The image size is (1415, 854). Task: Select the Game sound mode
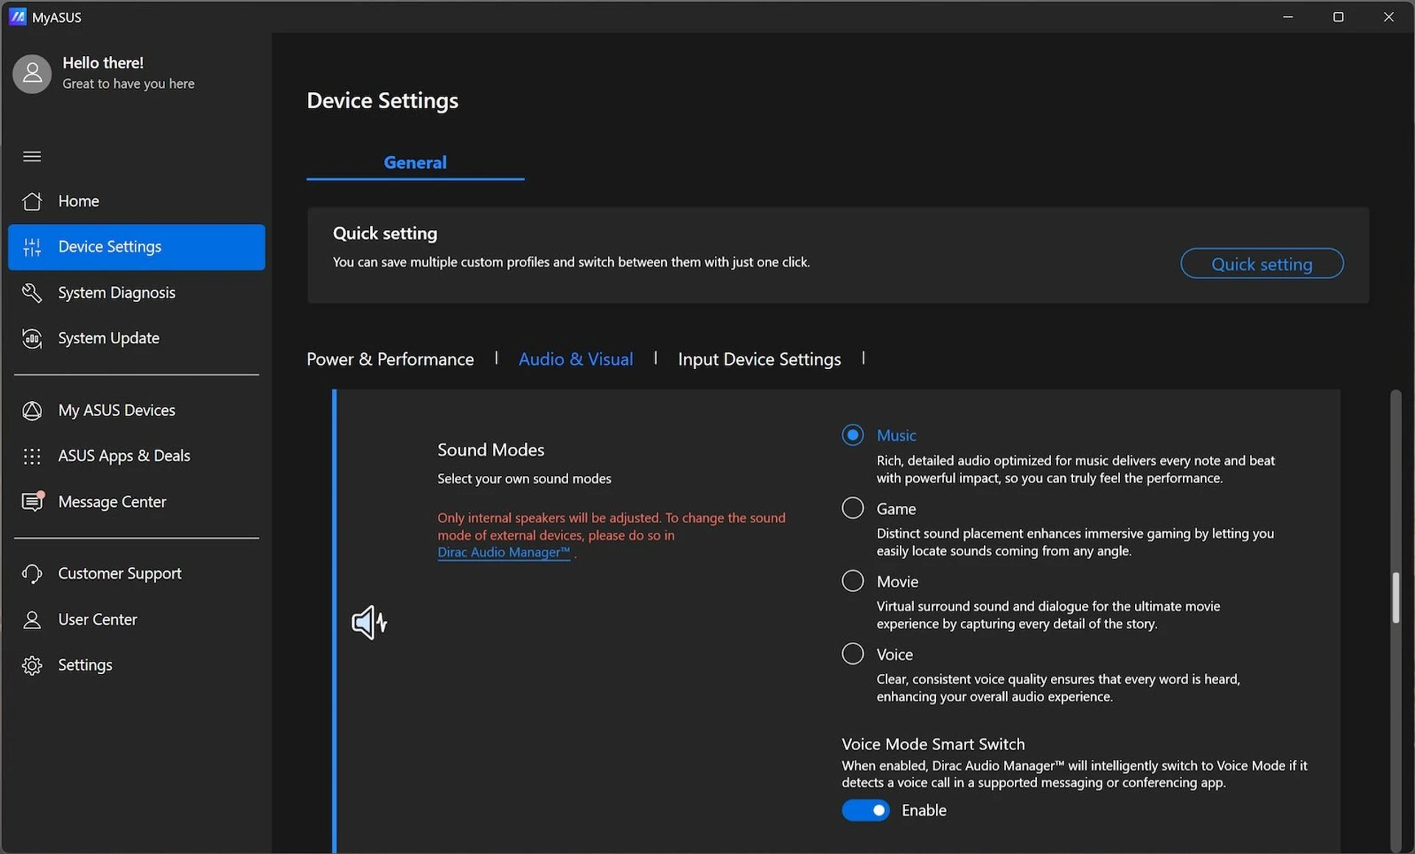[x=853, y=508]
